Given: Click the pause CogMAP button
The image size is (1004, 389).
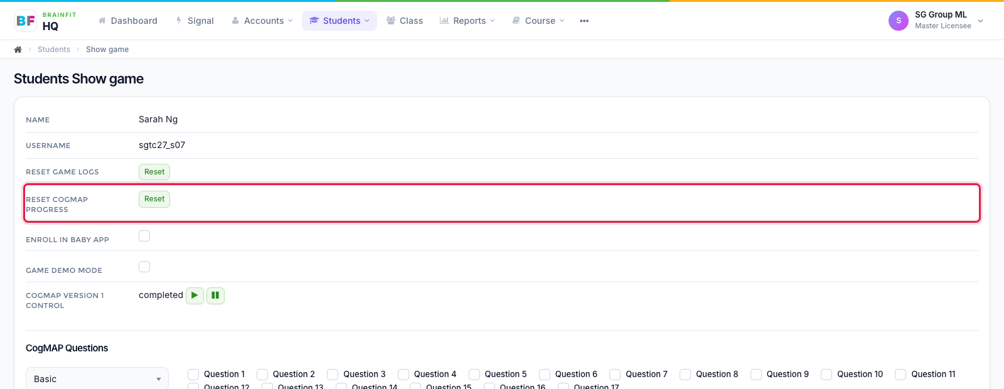Looking at the screenshot, I should 215,296.
